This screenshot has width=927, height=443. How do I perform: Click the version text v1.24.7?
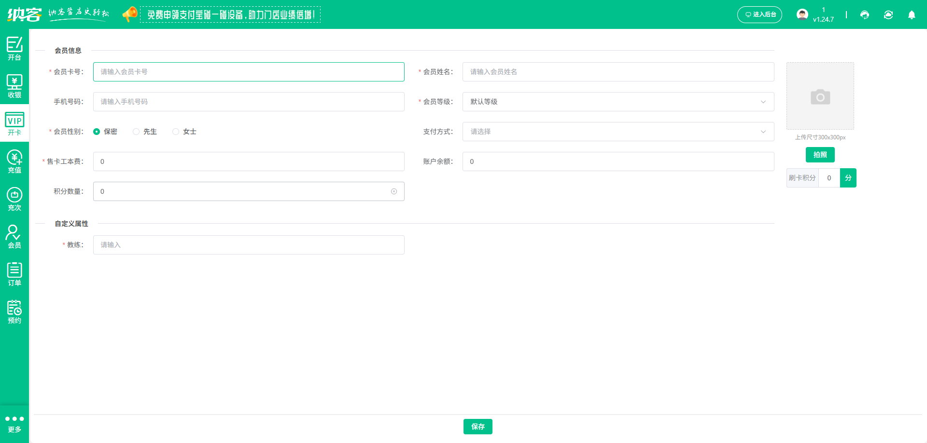point(823,19)
